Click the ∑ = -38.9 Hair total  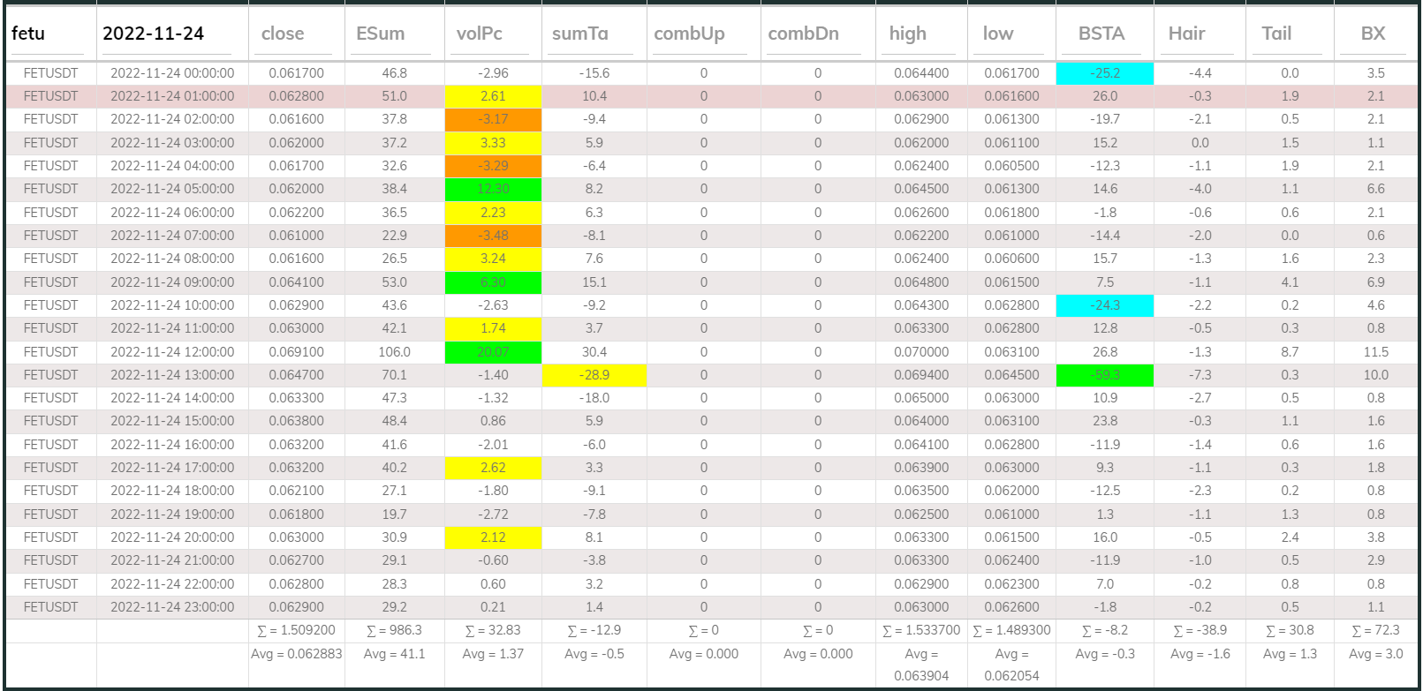pos(1200,630)
